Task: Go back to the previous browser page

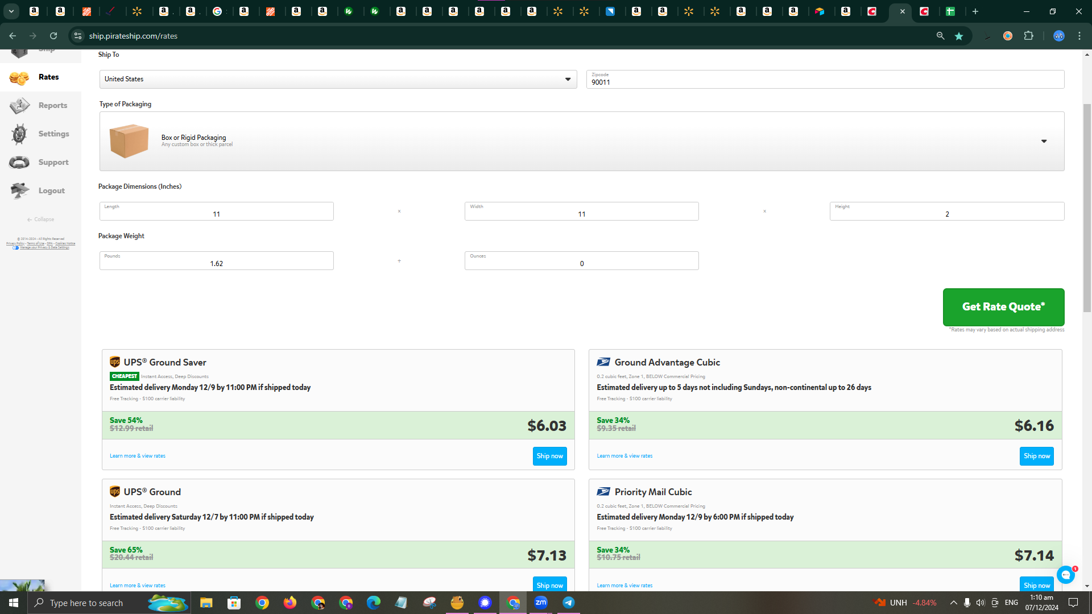Action: tap(13, 36)
